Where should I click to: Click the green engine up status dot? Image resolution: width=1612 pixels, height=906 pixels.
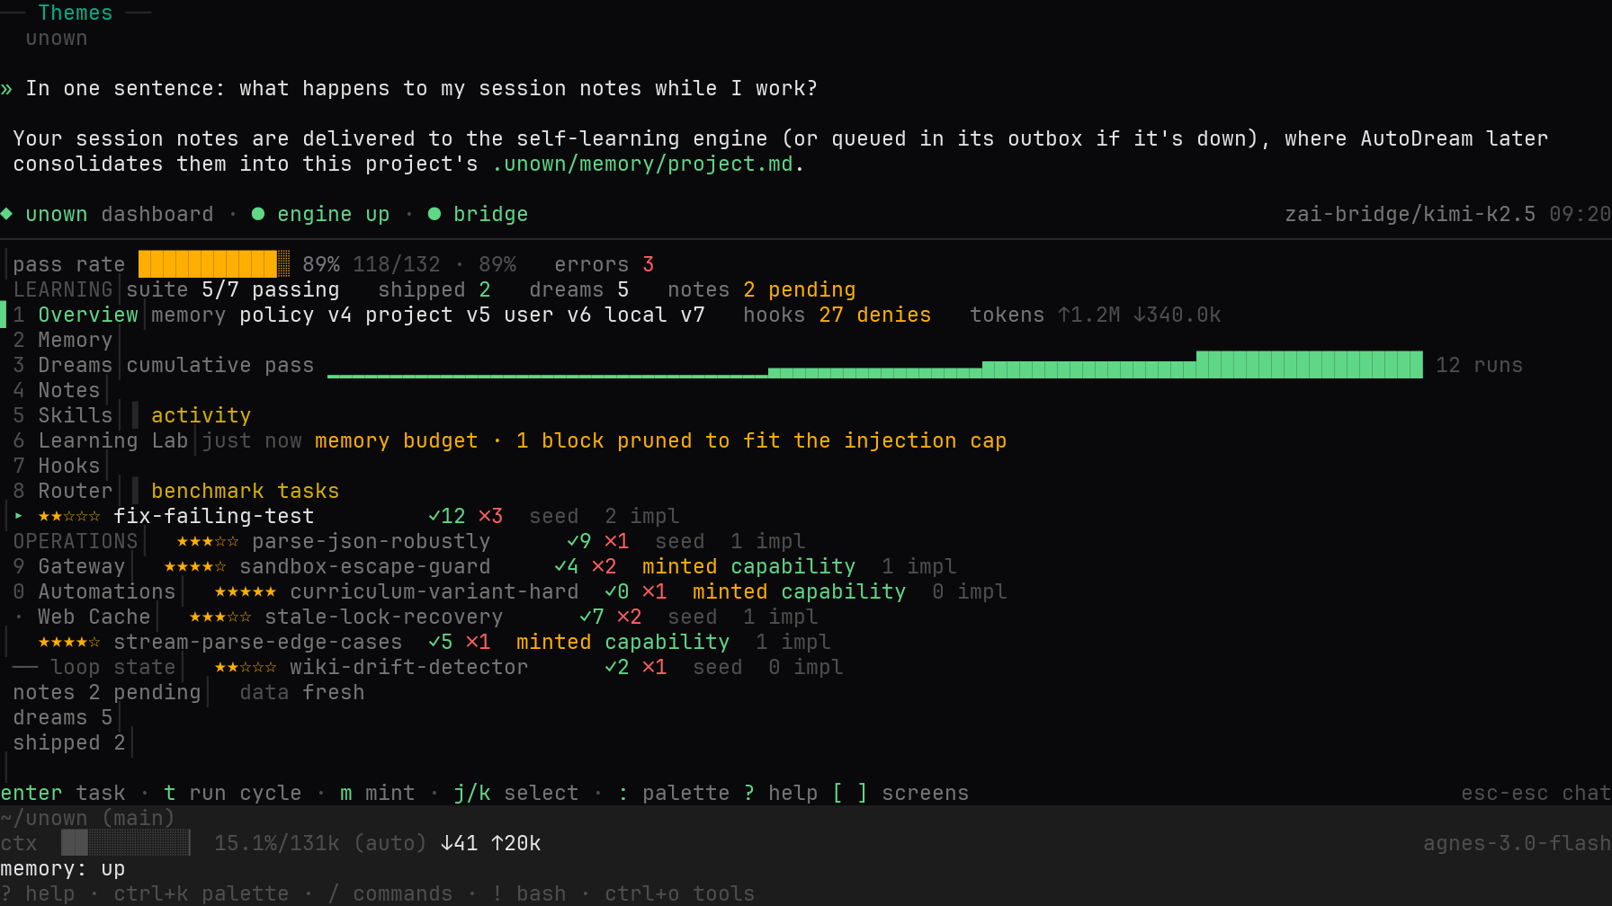(258, 214)
